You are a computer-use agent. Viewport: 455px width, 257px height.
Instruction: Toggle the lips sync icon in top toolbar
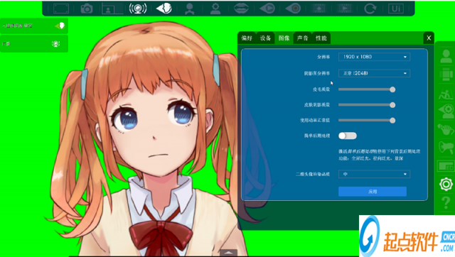coord(241,9)
